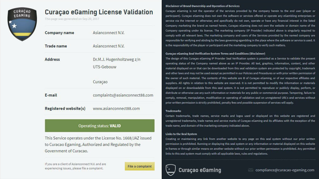The width and height of the screenshot is (319, 179).
Task: Click the envelope icon beside compliance email
Action: 251,170
